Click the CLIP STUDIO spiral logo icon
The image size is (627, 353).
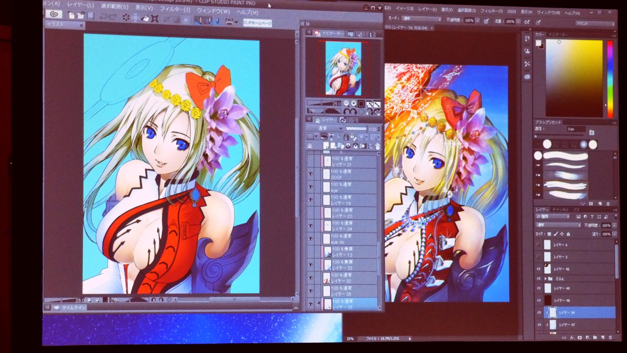pyautogui.click(x=53, y=14)
